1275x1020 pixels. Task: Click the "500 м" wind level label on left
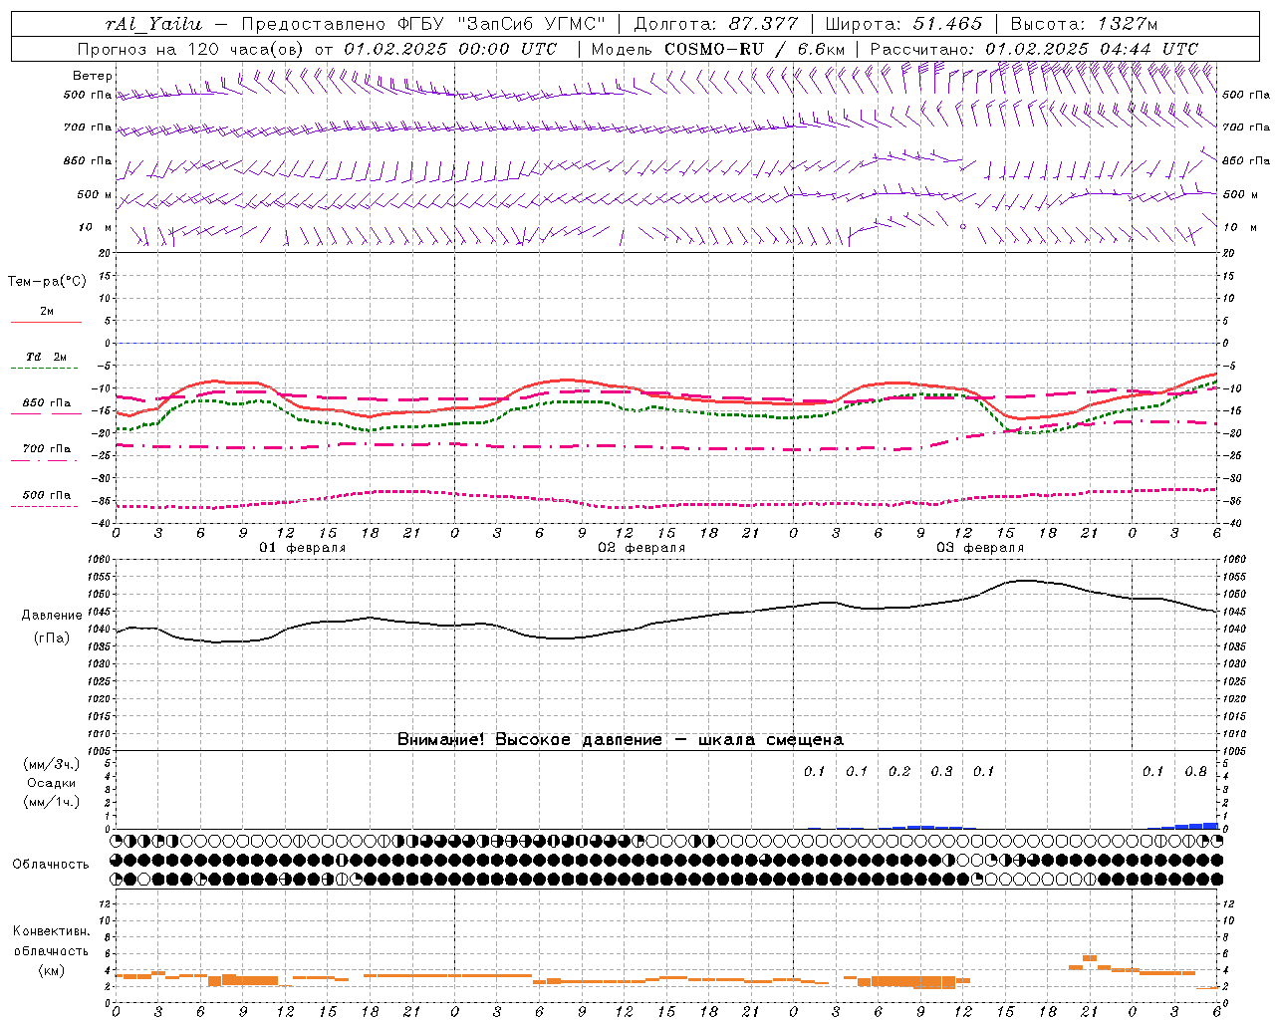point(95,194)
